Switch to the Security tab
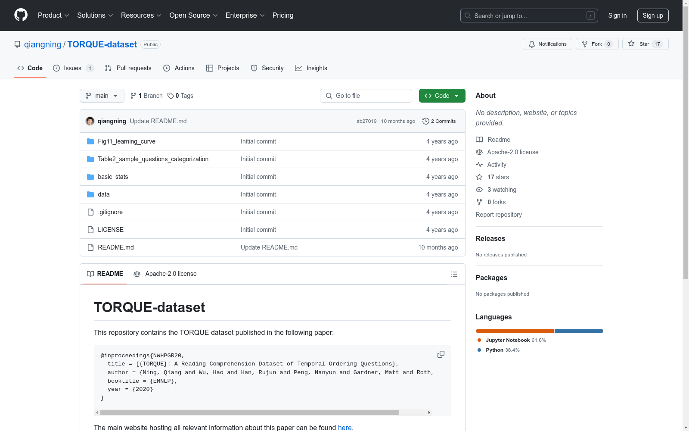Viewport: 689px width, 431px height. coord(267,68)
